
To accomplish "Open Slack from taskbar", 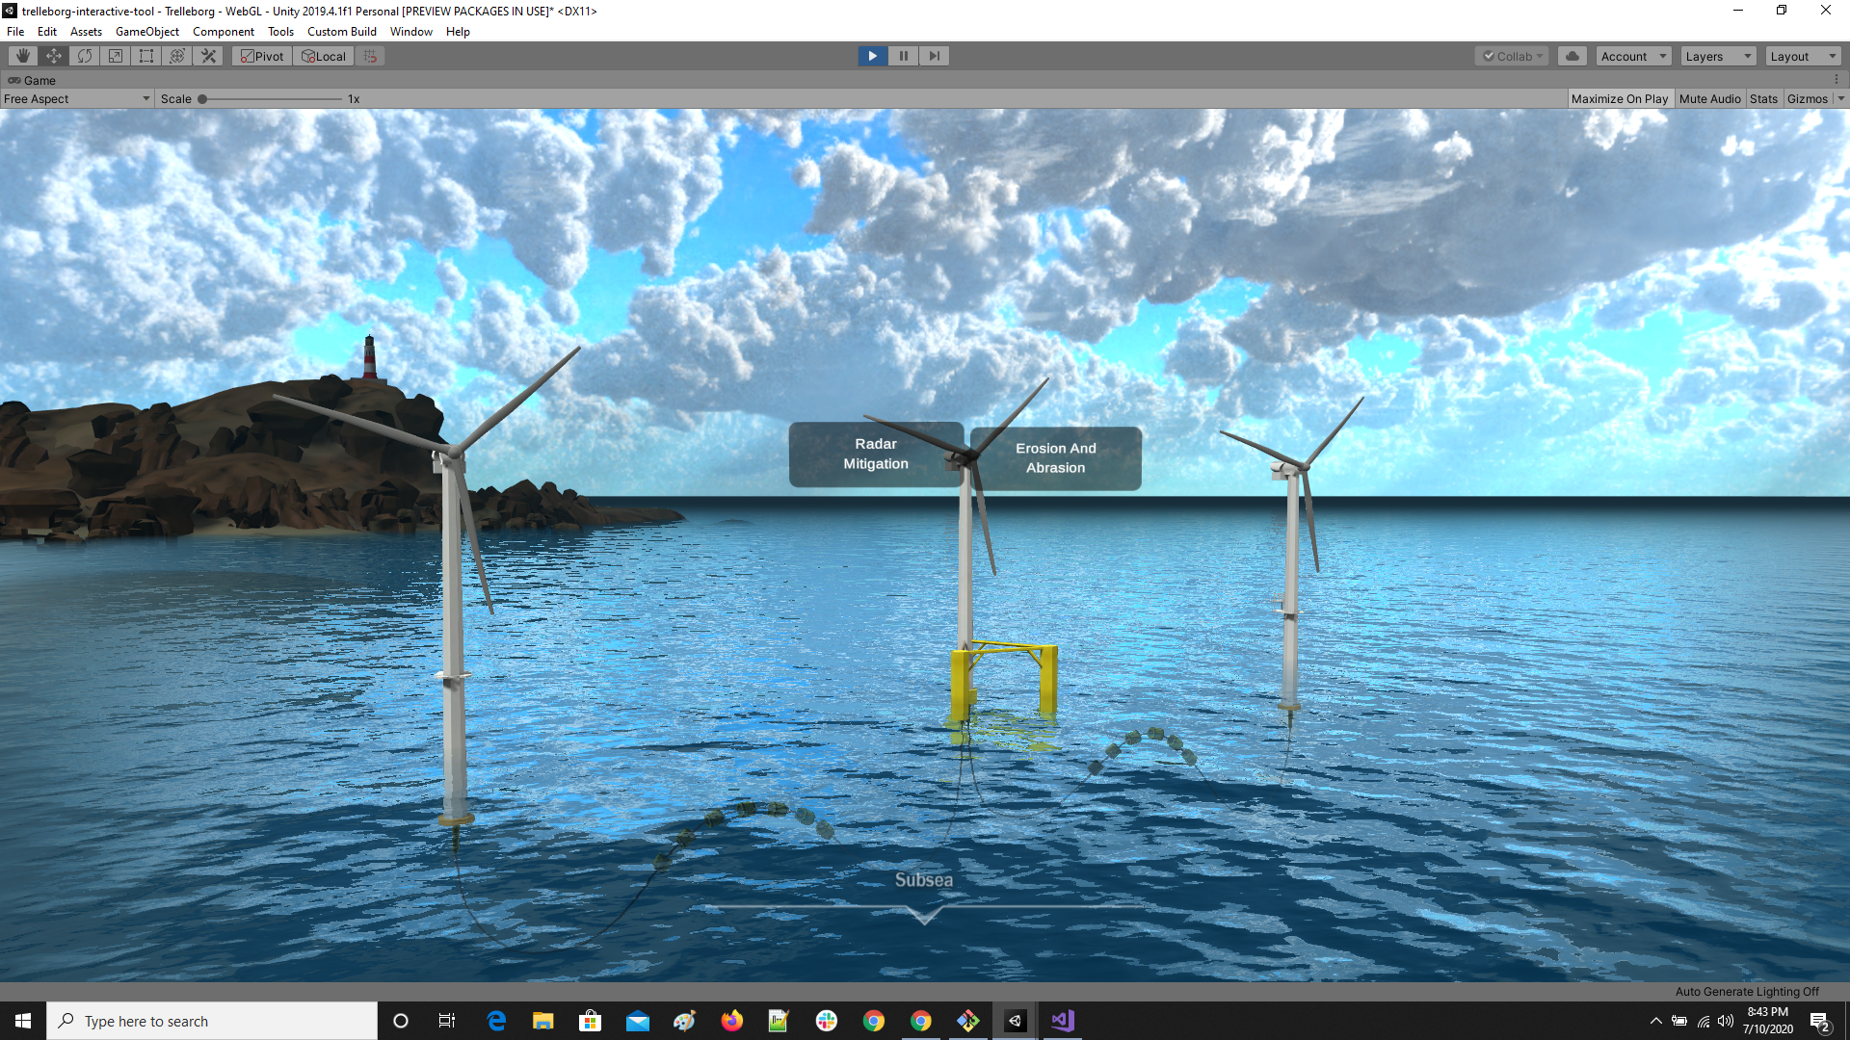I will coord(826,1021).
